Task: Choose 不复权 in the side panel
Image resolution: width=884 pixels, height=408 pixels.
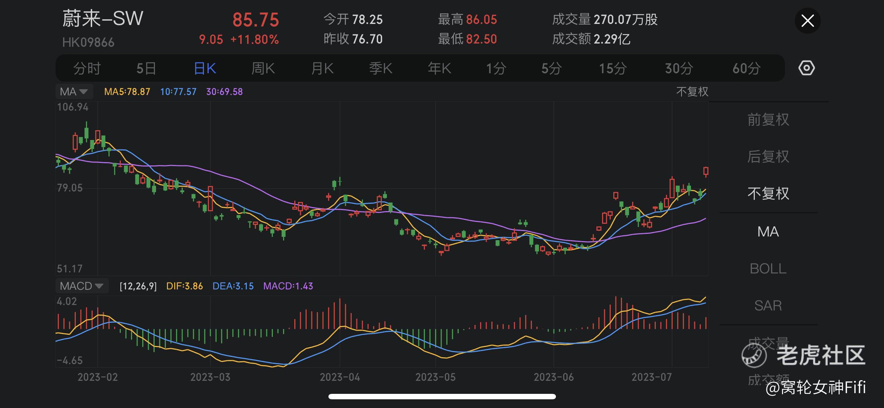Action: 768,194
